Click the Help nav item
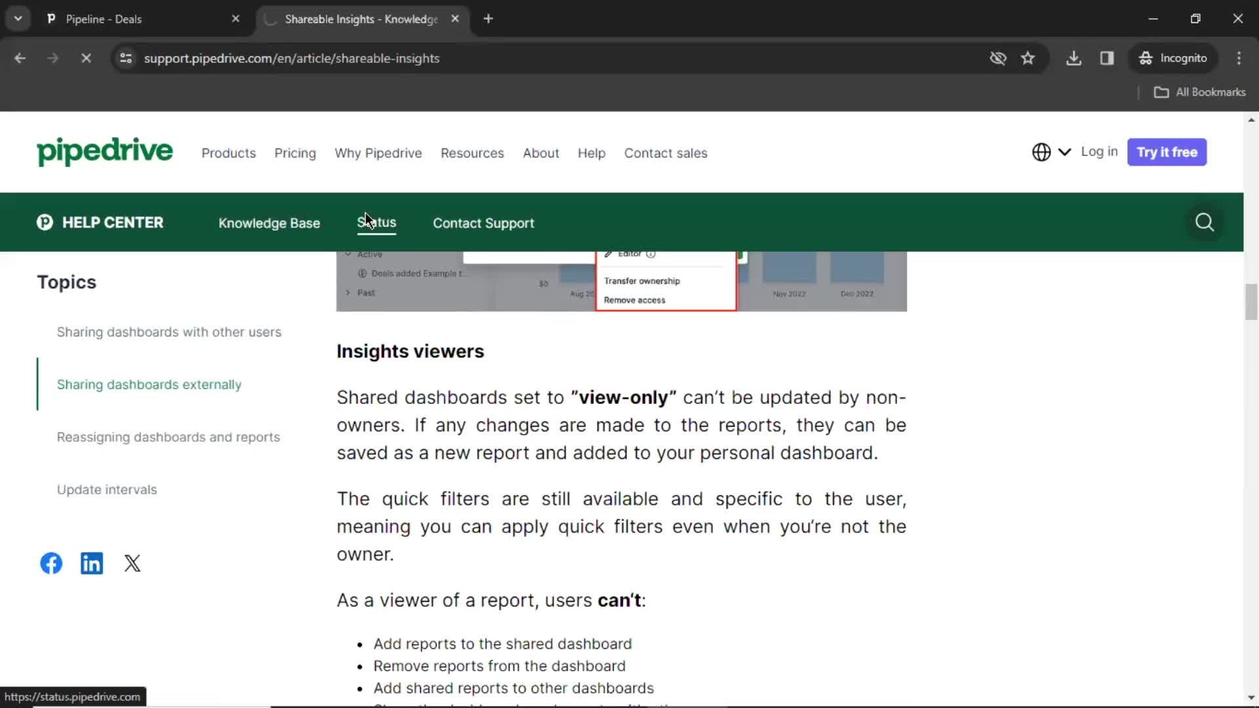The image size is (1259, 708). coord(591,153)
